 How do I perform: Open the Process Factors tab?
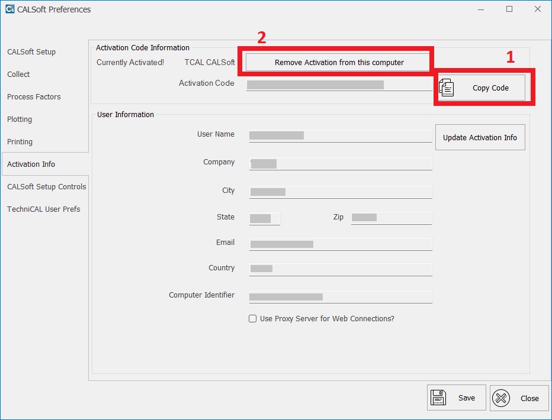34,96
